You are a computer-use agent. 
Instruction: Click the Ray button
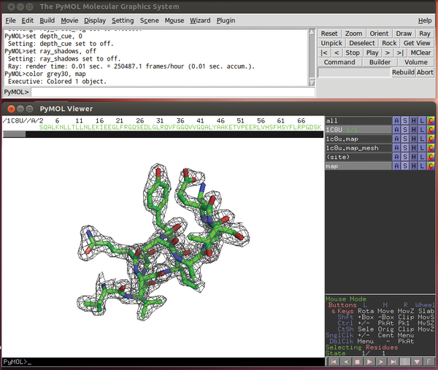click(x=426, y=34)
